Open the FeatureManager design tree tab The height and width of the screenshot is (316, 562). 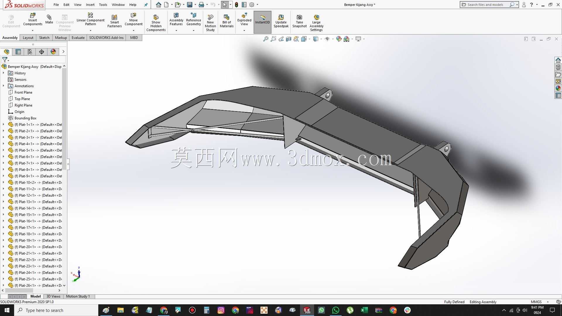point(6,52)
